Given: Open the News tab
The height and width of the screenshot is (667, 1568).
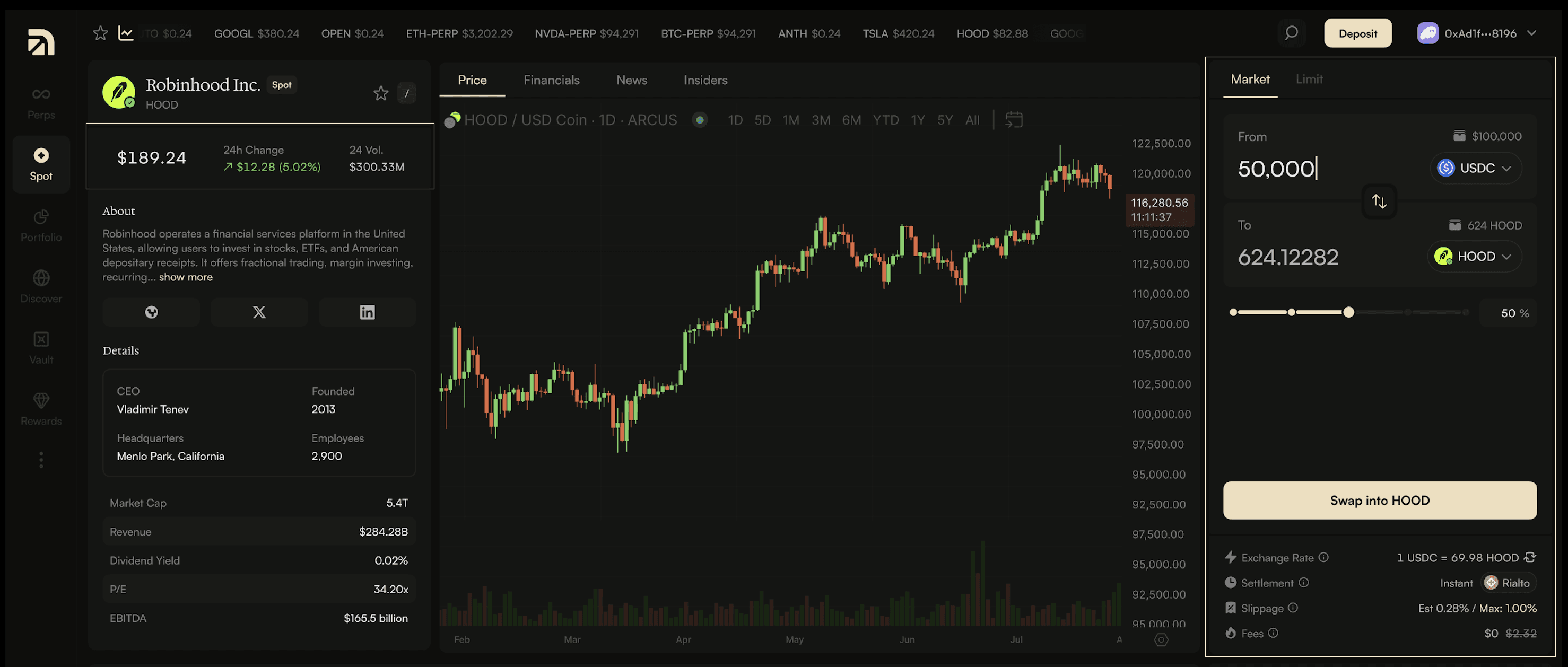Looking at the screenshot, I should 631,80.
